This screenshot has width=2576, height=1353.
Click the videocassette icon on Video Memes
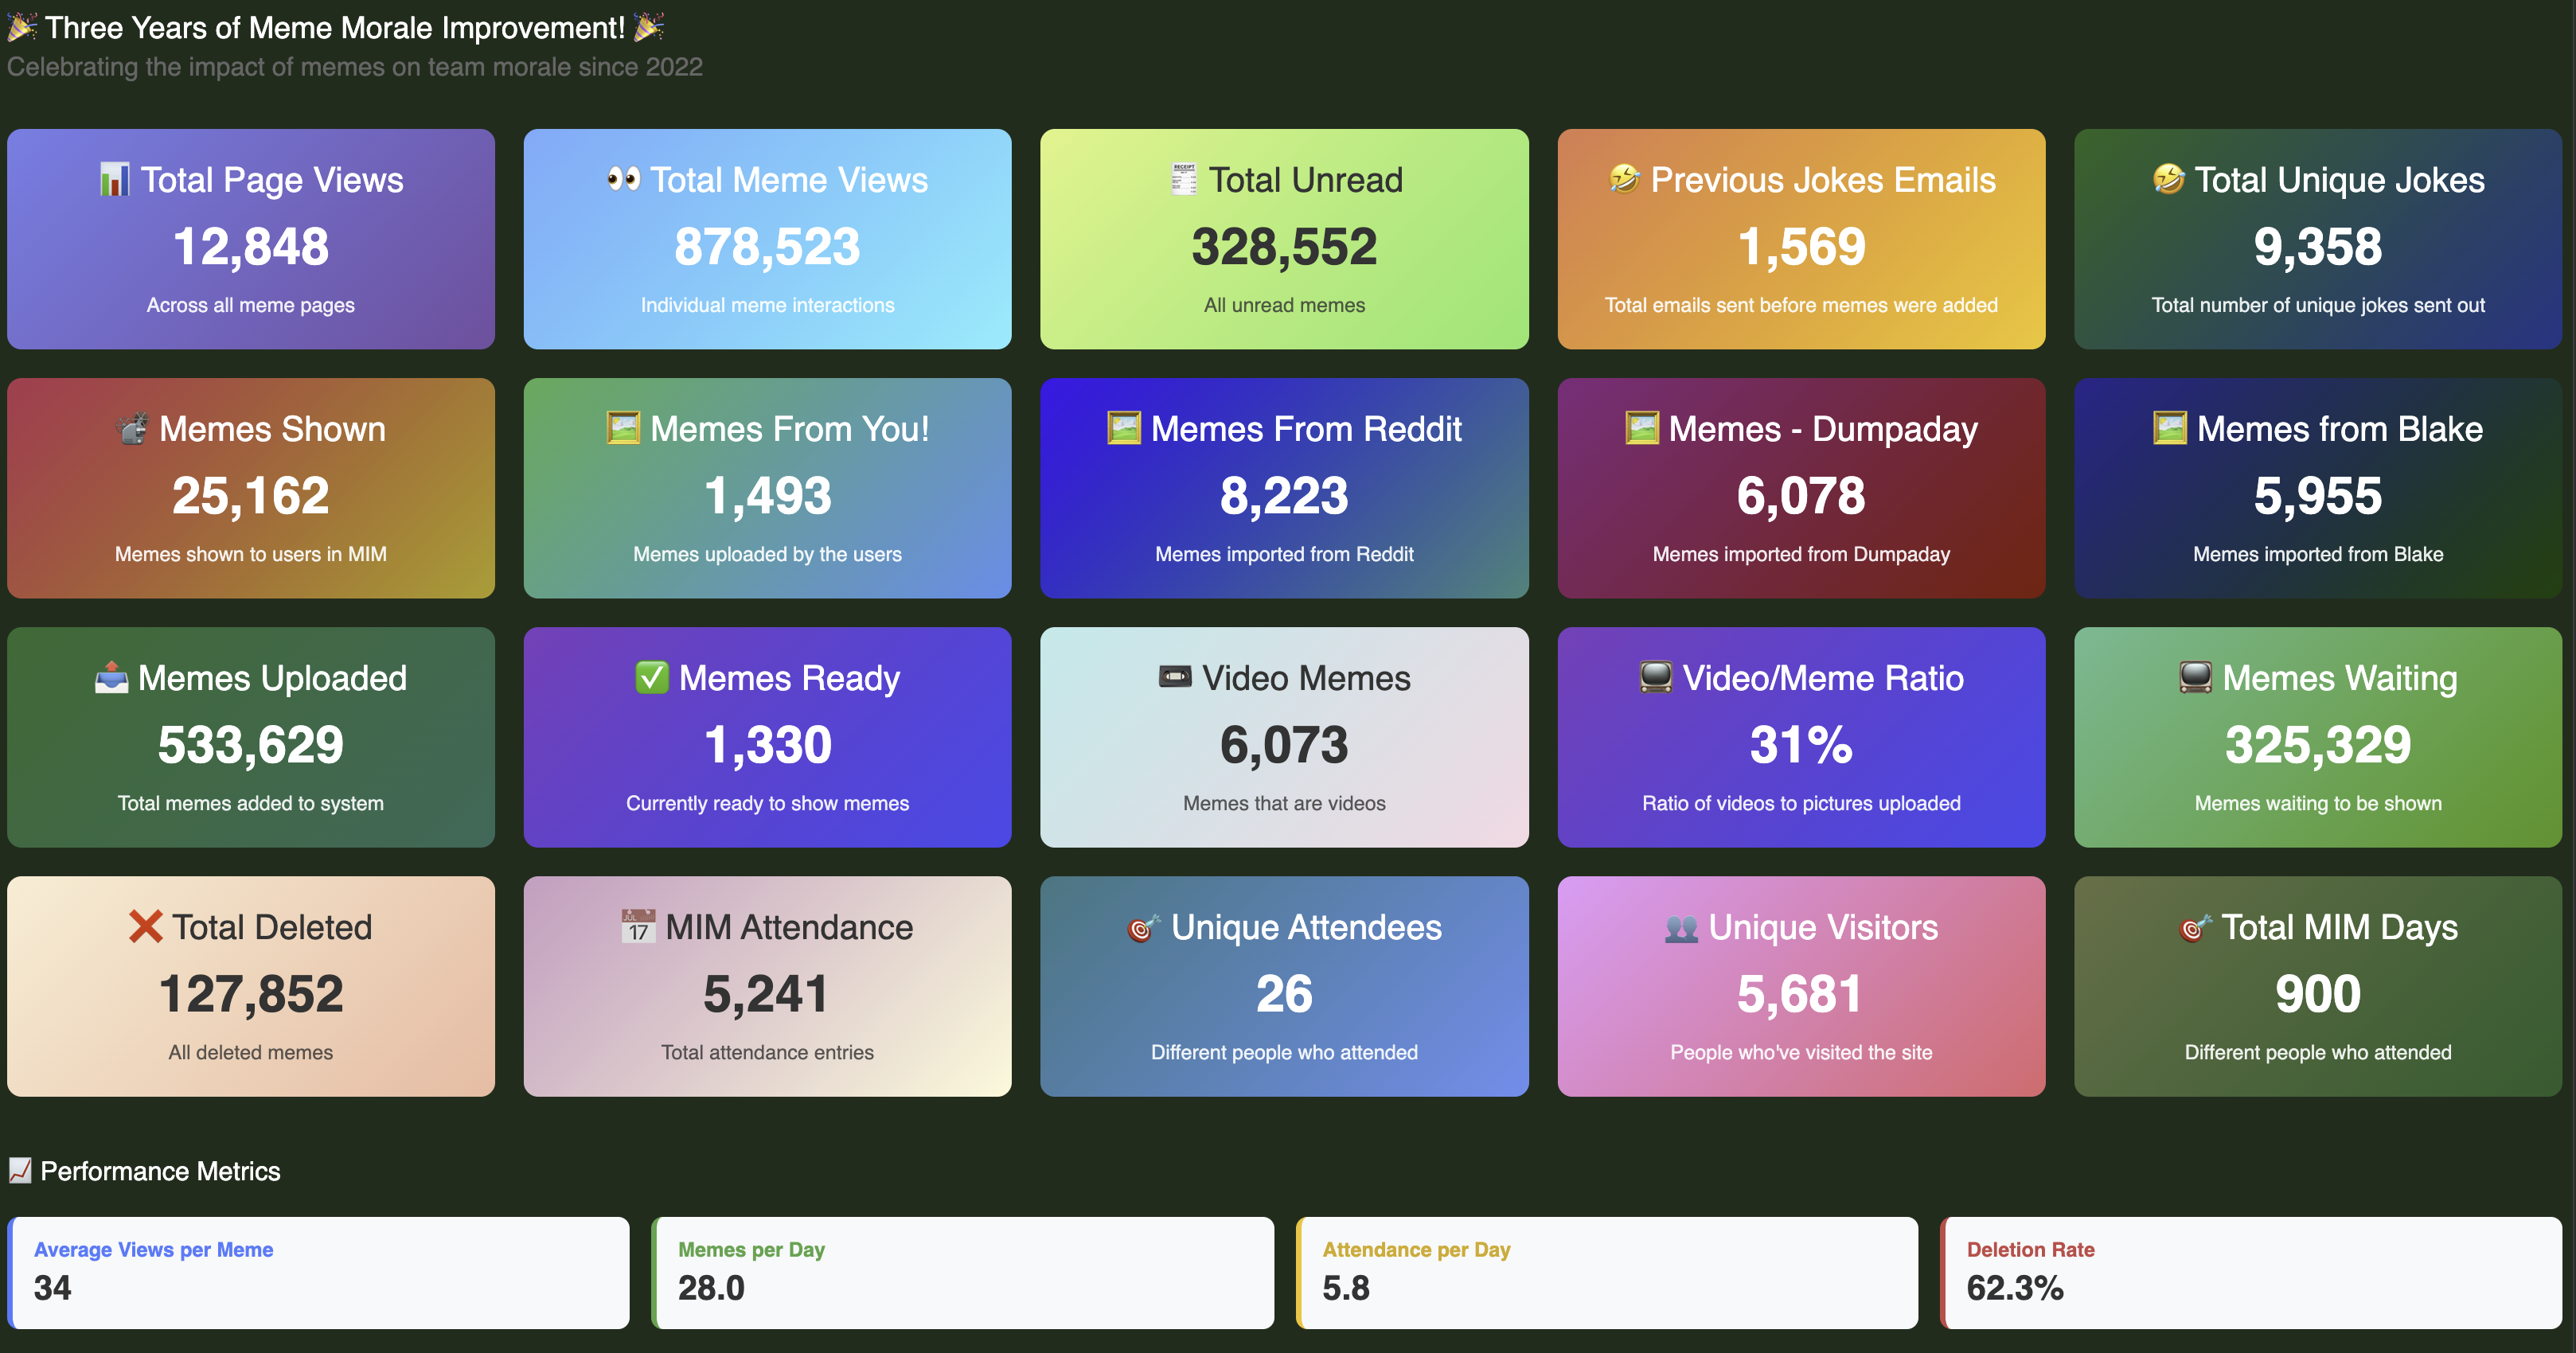click(1175, 678)
